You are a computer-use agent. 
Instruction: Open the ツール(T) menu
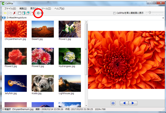coord(46,9)
